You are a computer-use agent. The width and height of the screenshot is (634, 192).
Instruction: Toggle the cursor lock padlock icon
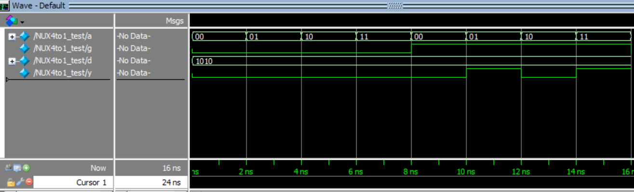click(x=11, y=182)
